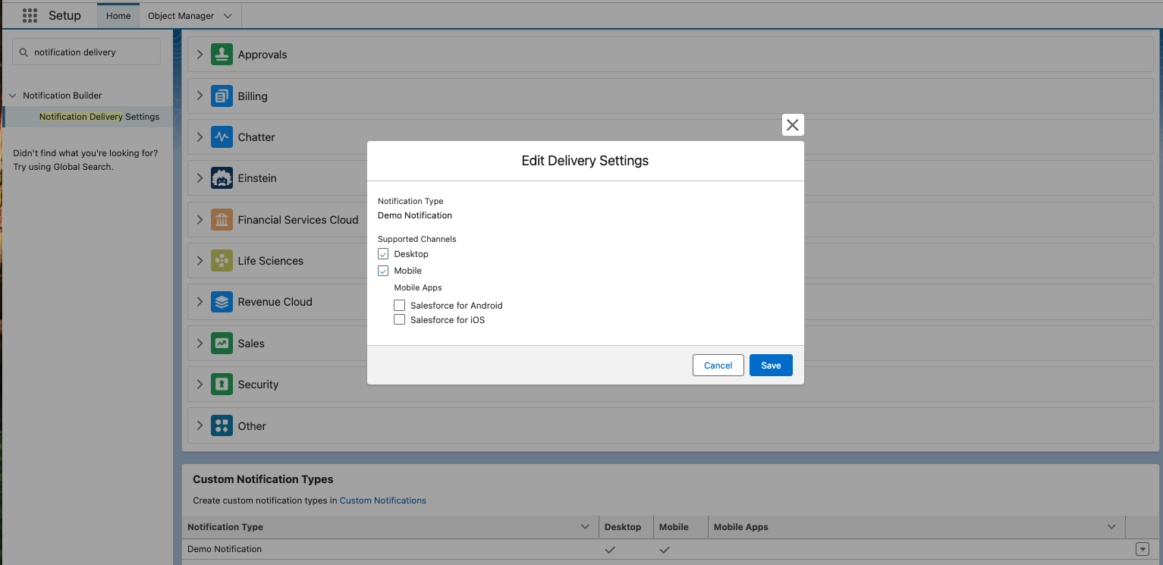Enable Salesforce for Android

click(399, 305)
